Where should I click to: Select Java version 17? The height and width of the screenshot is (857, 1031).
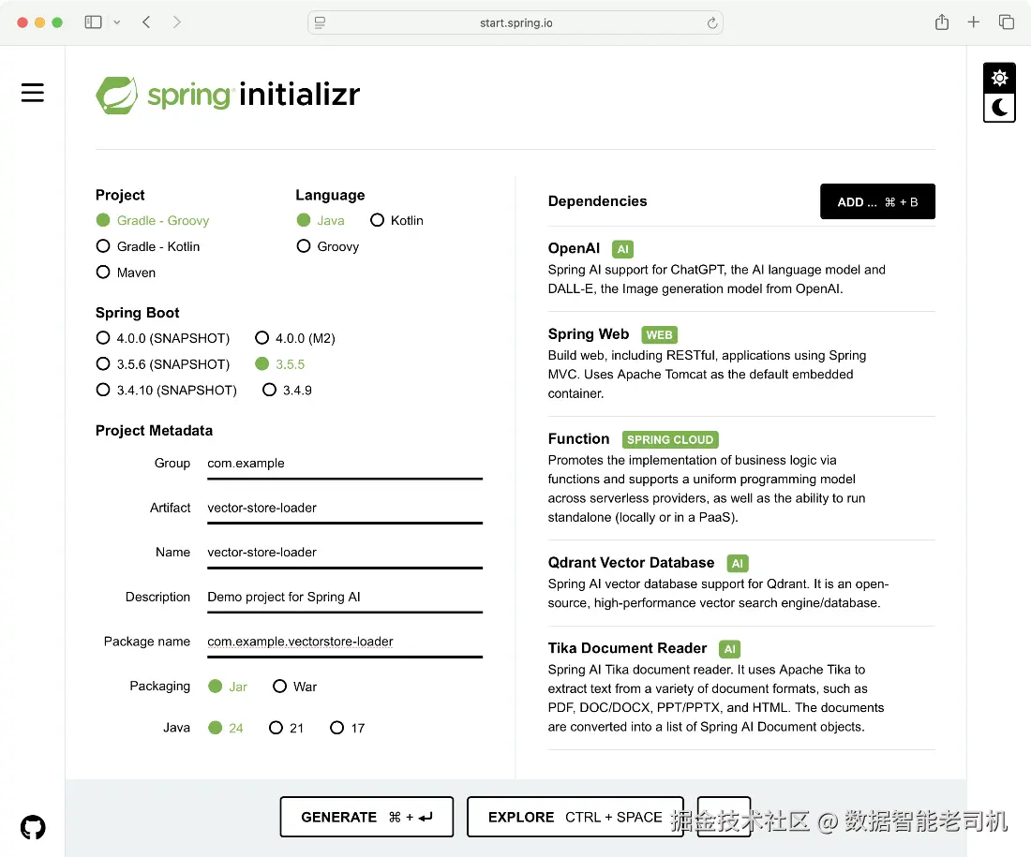(347, 728)
